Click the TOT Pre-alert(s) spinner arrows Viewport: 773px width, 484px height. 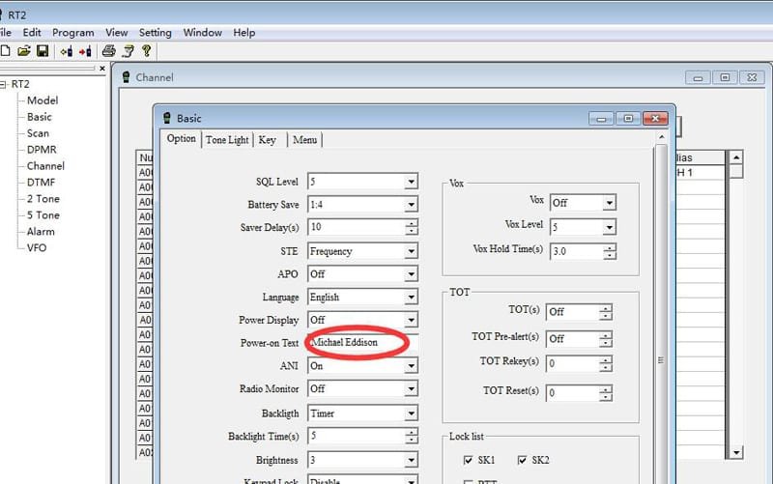[606, 338]
